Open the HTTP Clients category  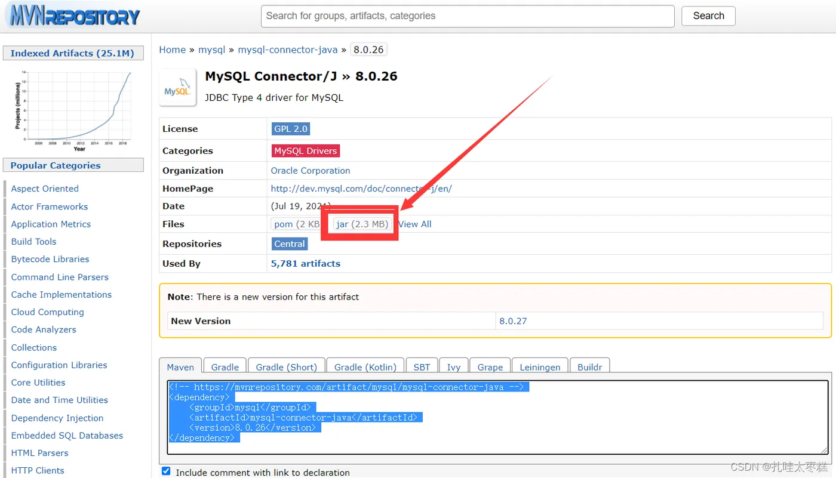(38, 470)
